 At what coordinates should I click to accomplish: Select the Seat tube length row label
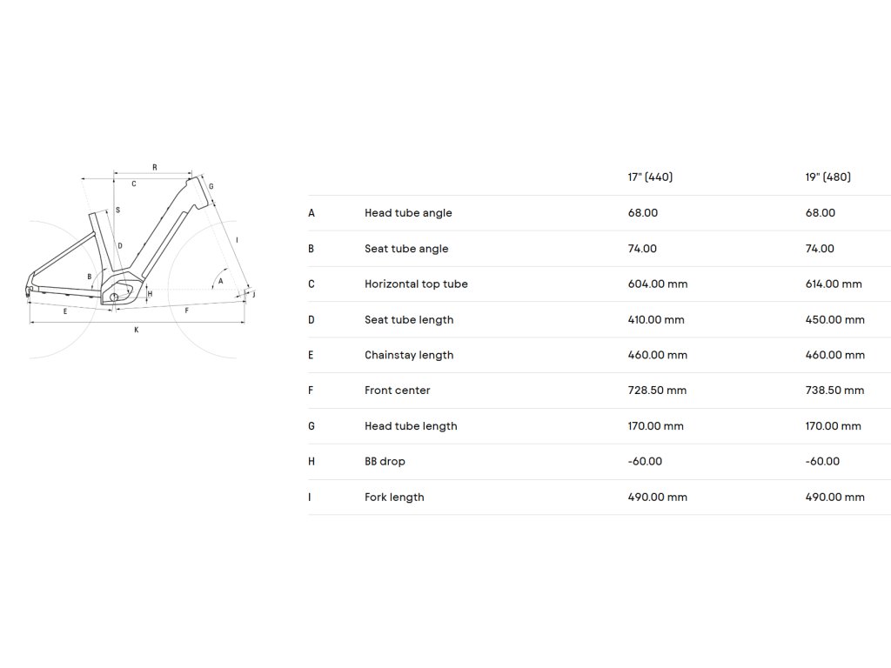pos(409,320)
